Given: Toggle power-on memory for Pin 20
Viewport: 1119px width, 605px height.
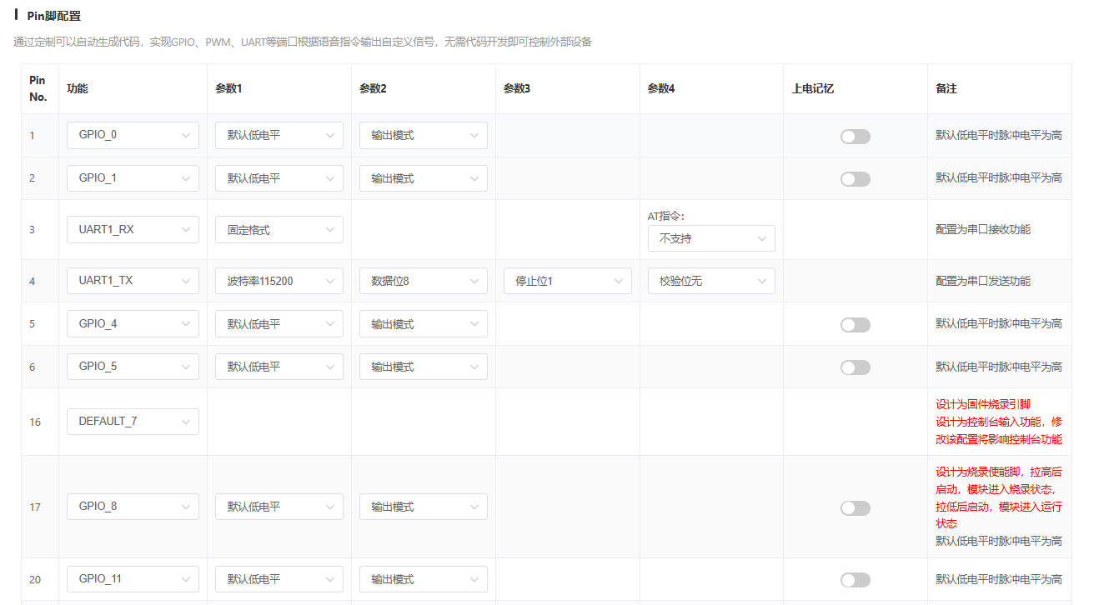Looking at the screenshot, I should (x=855, y=579).
